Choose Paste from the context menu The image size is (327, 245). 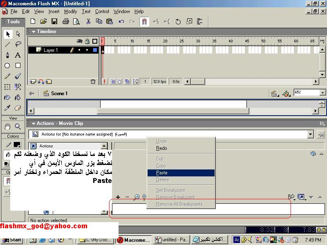pos(181,173)
